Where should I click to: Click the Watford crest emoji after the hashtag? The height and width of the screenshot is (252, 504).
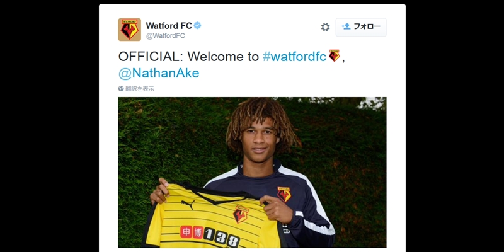[x=335, y=55]
